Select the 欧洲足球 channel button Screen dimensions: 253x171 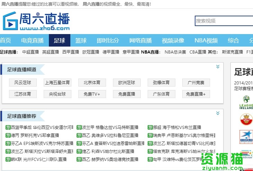point(127,83)
